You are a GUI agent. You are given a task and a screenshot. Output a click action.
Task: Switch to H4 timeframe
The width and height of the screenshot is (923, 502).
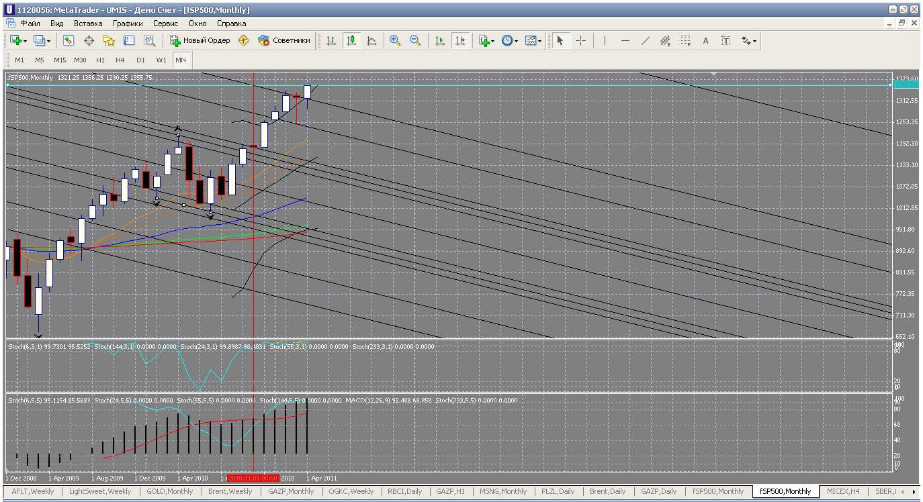(x=120, y=60)
